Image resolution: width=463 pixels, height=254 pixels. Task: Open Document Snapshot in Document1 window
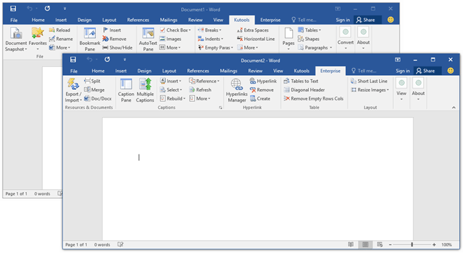(16, 40)
